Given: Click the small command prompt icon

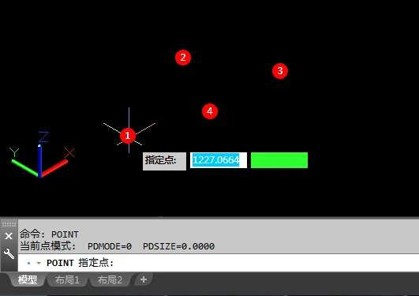Looking at the screenshot, I should tap(29, 264).
